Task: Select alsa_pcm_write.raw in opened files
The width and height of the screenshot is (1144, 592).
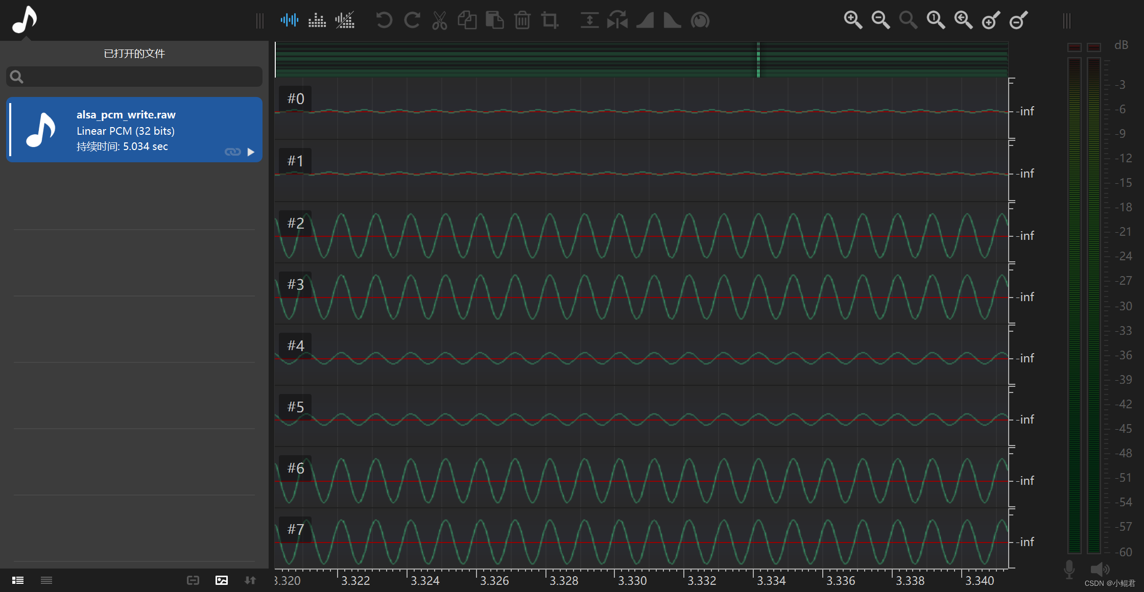Action: [x=134, y=130]
